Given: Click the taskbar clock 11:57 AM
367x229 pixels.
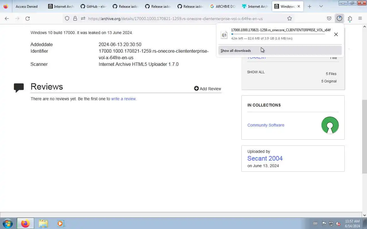Looking at the screenshot, I should [x=352, y=224].
